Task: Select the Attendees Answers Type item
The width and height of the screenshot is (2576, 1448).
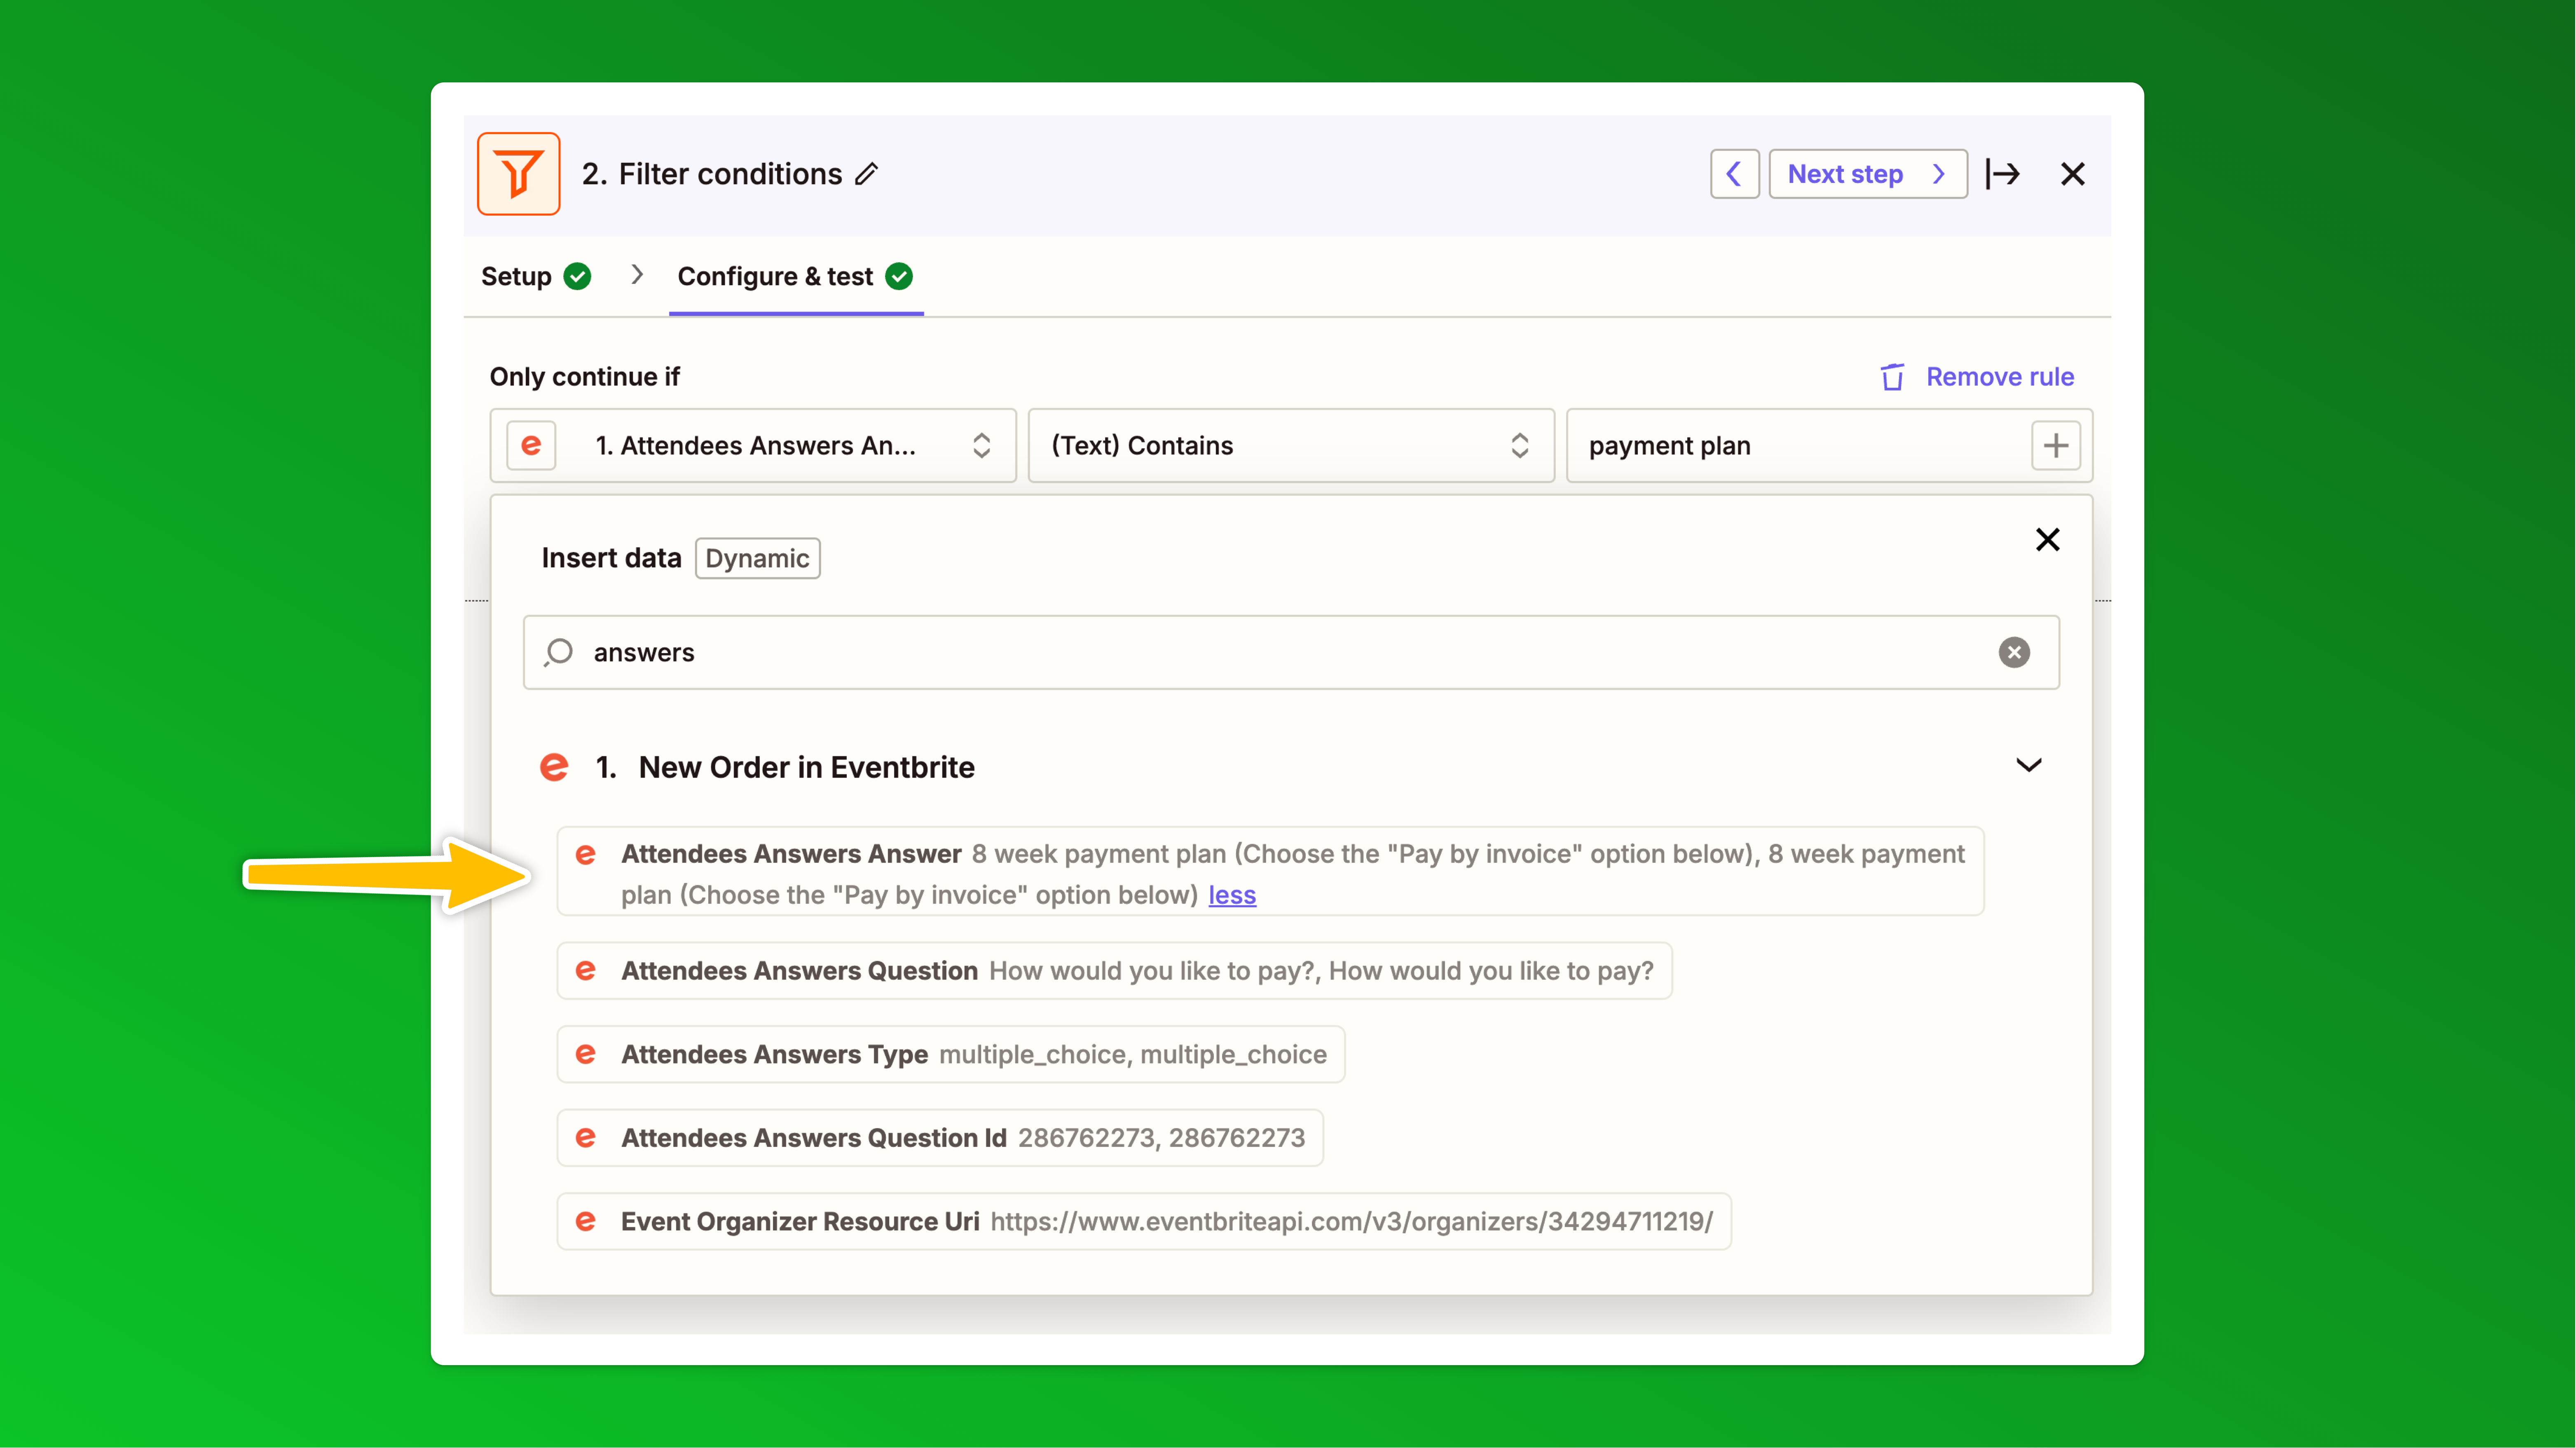Action: point(950,1054)
